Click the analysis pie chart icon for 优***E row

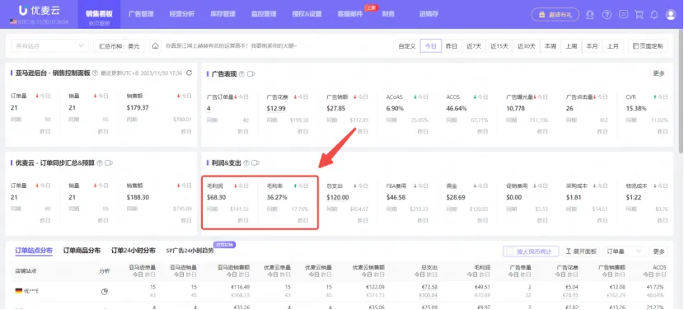105,291
